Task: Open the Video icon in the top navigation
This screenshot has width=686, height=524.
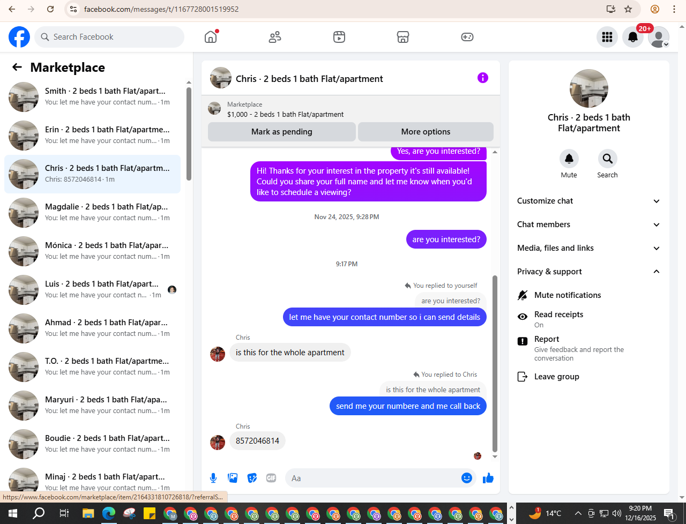Action: click(339, 37)
